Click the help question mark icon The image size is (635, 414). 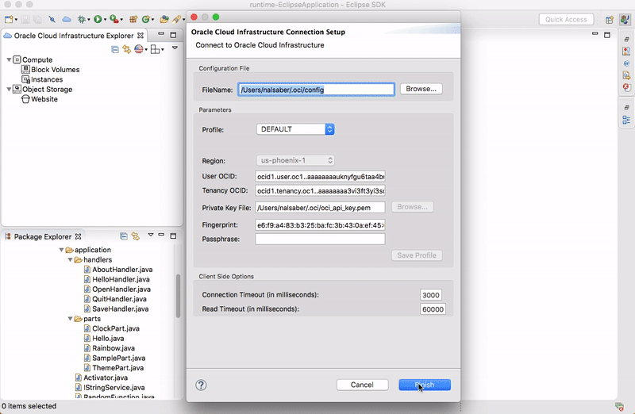201,385
